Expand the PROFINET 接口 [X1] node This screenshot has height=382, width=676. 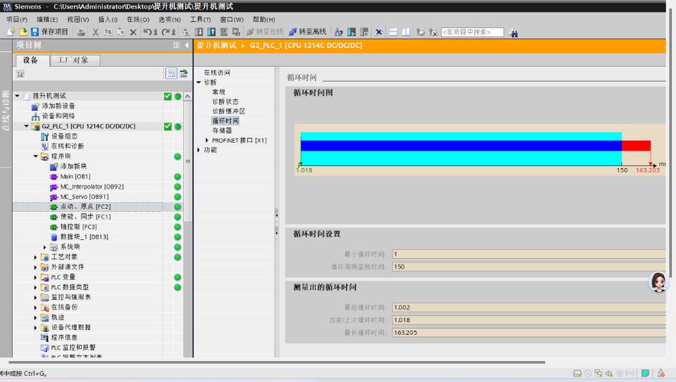(x=207, y=141)
